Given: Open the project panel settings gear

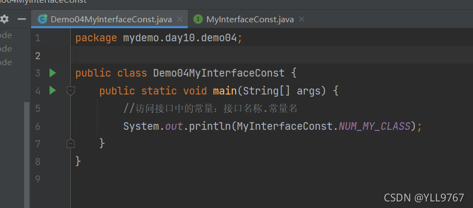Looking at the screenshot, I should pyautogui.click(x=4, y=20).
